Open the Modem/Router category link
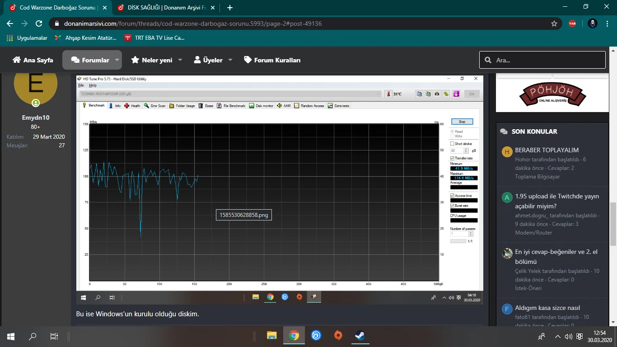Screen dimensions: 617x347 [x=533, y=233]
